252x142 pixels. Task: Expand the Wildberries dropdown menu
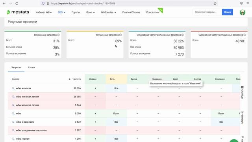coord(109,12)
